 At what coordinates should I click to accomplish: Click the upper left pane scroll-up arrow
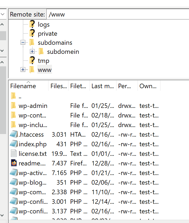2,25
